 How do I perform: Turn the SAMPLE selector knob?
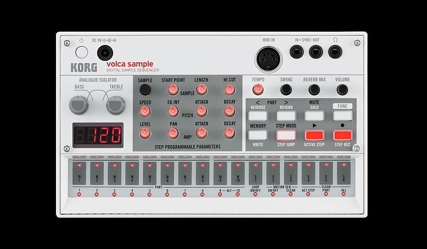(x=145, y=90)
